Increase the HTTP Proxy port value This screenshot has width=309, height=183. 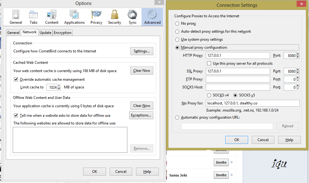point(298,54)
